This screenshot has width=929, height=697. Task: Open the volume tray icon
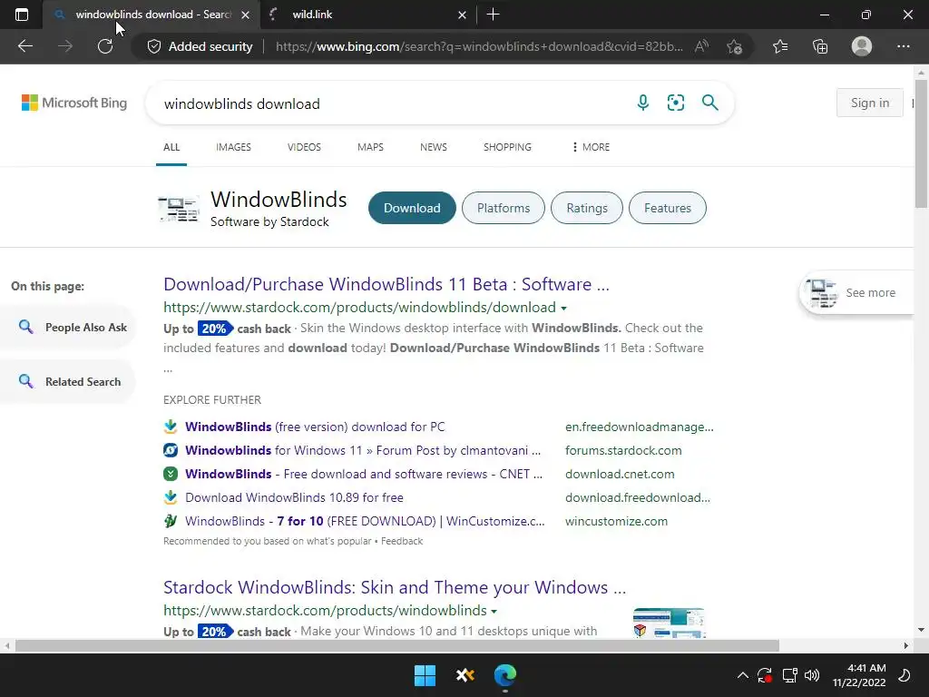[812, 675]
